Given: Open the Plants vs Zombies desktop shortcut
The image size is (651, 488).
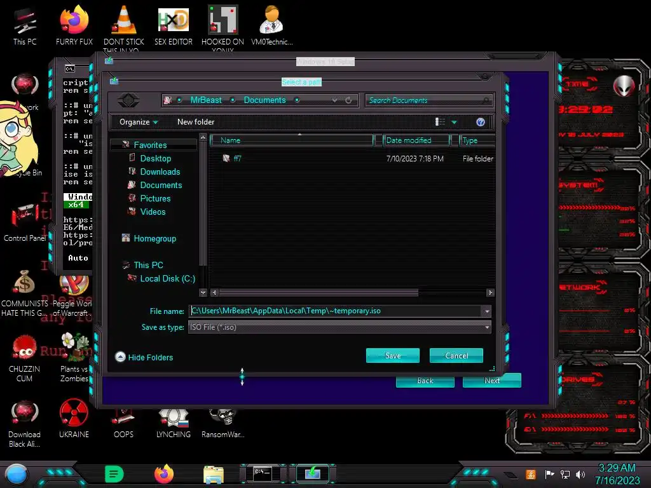Looking at the screenshot, I should point(74,358).
